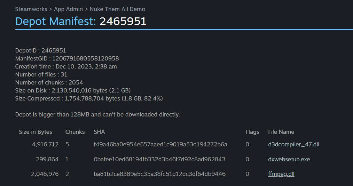Click the Depot Manifest 2465951 heading

coord(81,21)
